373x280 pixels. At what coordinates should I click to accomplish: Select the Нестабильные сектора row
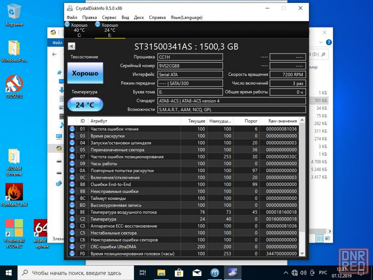click(x=183, y=233)
